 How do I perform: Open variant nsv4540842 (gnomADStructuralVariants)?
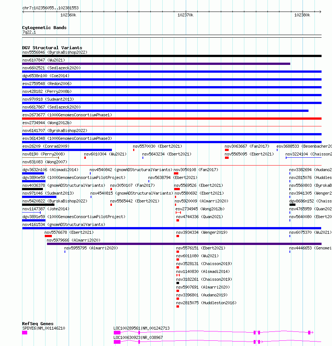click(131, 170)
